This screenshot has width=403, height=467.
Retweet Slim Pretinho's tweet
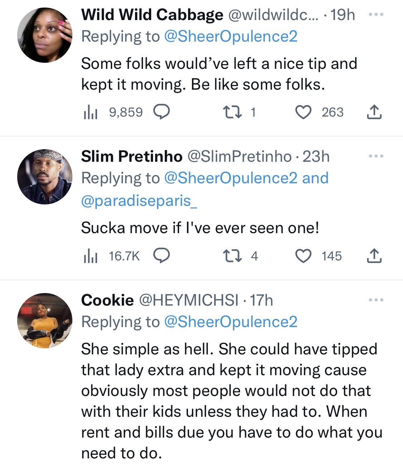point(232,256)
